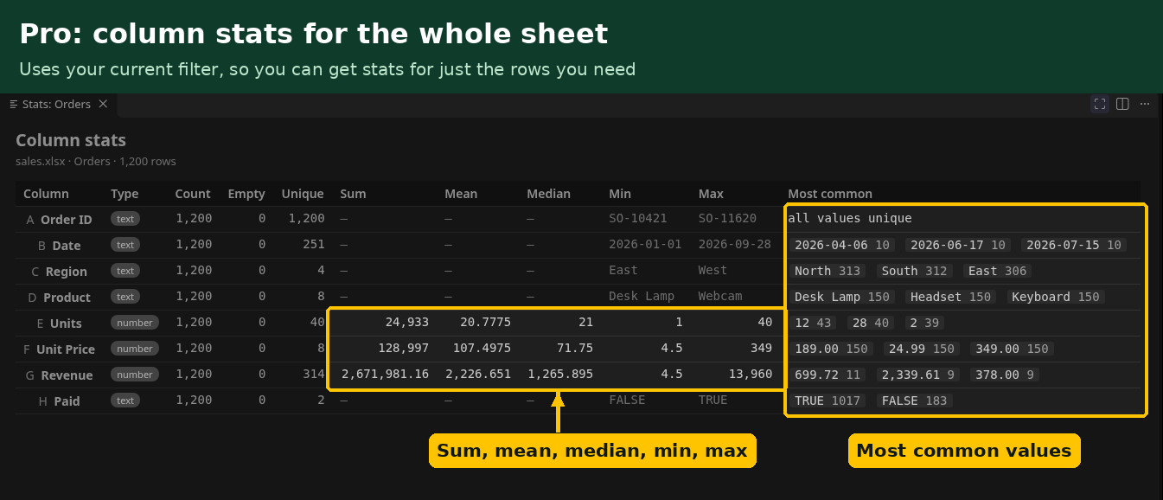Select the Product row name
This screenshot has height=500, width=1163.
click(x=67, y=298)
